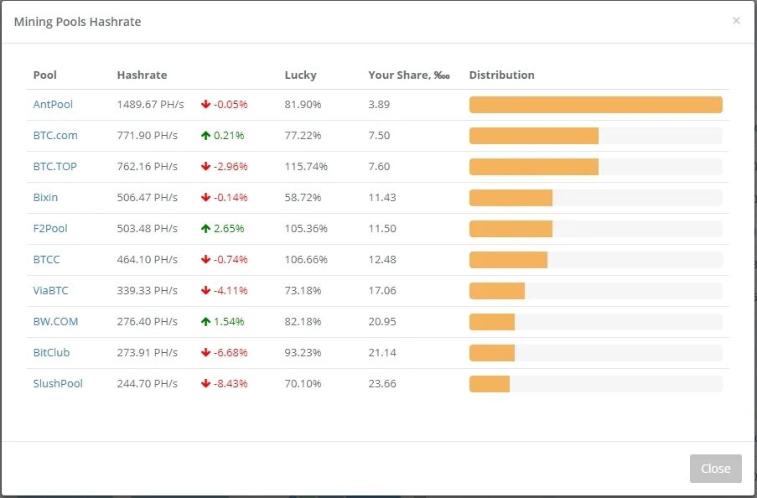Select the 503.48 PH/s hashrate value
This screenshot has width=757, height=498.
(x=148, y=228)
